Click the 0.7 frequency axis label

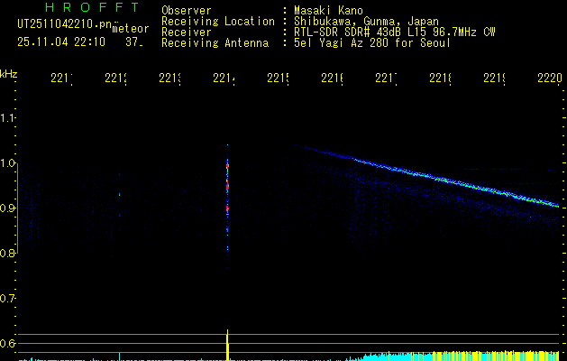pyautogui.click(x=8, y=299)
